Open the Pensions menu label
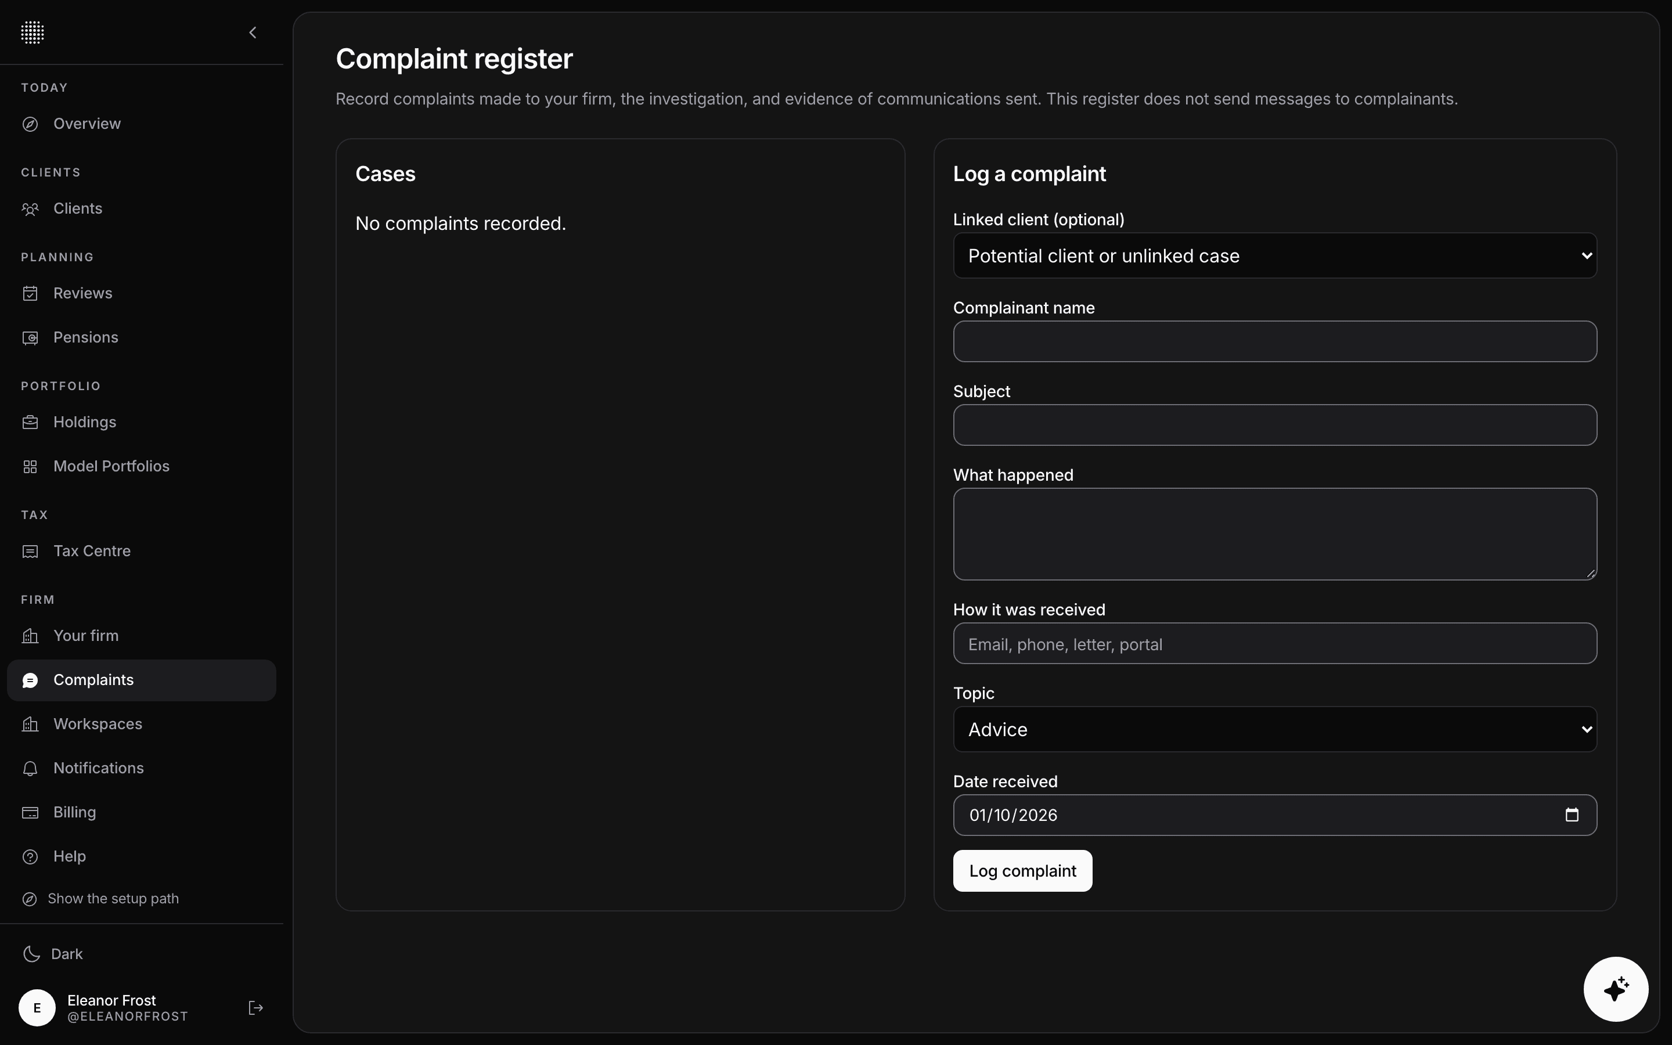The height and width of the screenshot is (1045, 1672). coord(86,337)
